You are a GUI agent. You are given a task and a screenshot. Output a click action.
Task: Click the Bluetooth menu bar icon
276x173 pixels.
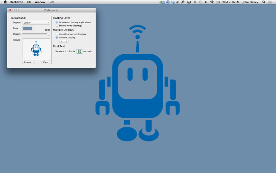(x=195, y=2)
